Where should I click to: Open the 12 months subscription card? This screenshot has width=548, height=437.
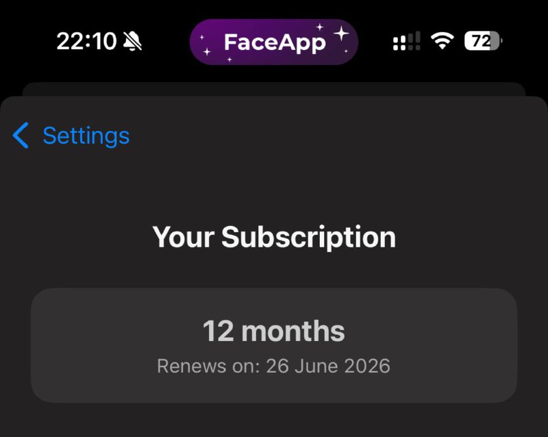coord(273,345)
